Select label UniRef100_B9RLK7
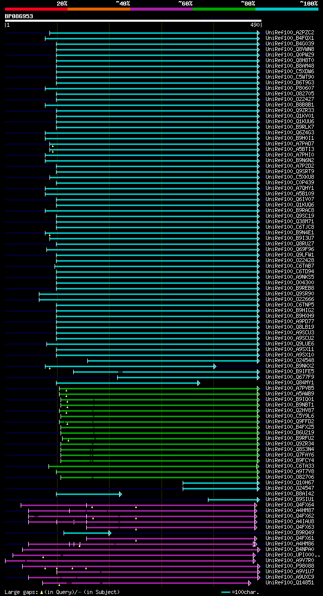Image resolution: width=323 pixels, height=596 pixels. pos(290,127)
